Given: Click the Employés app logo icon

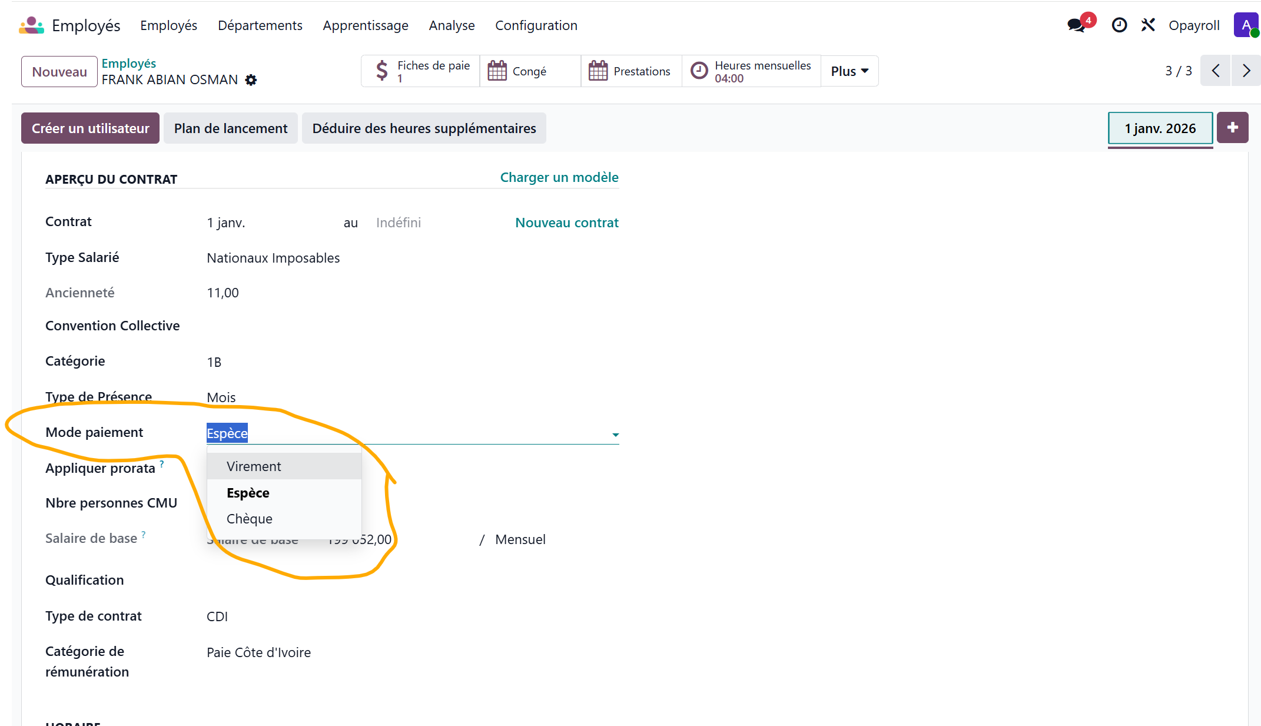Looking at the screenshot, I should click(32, 25).
